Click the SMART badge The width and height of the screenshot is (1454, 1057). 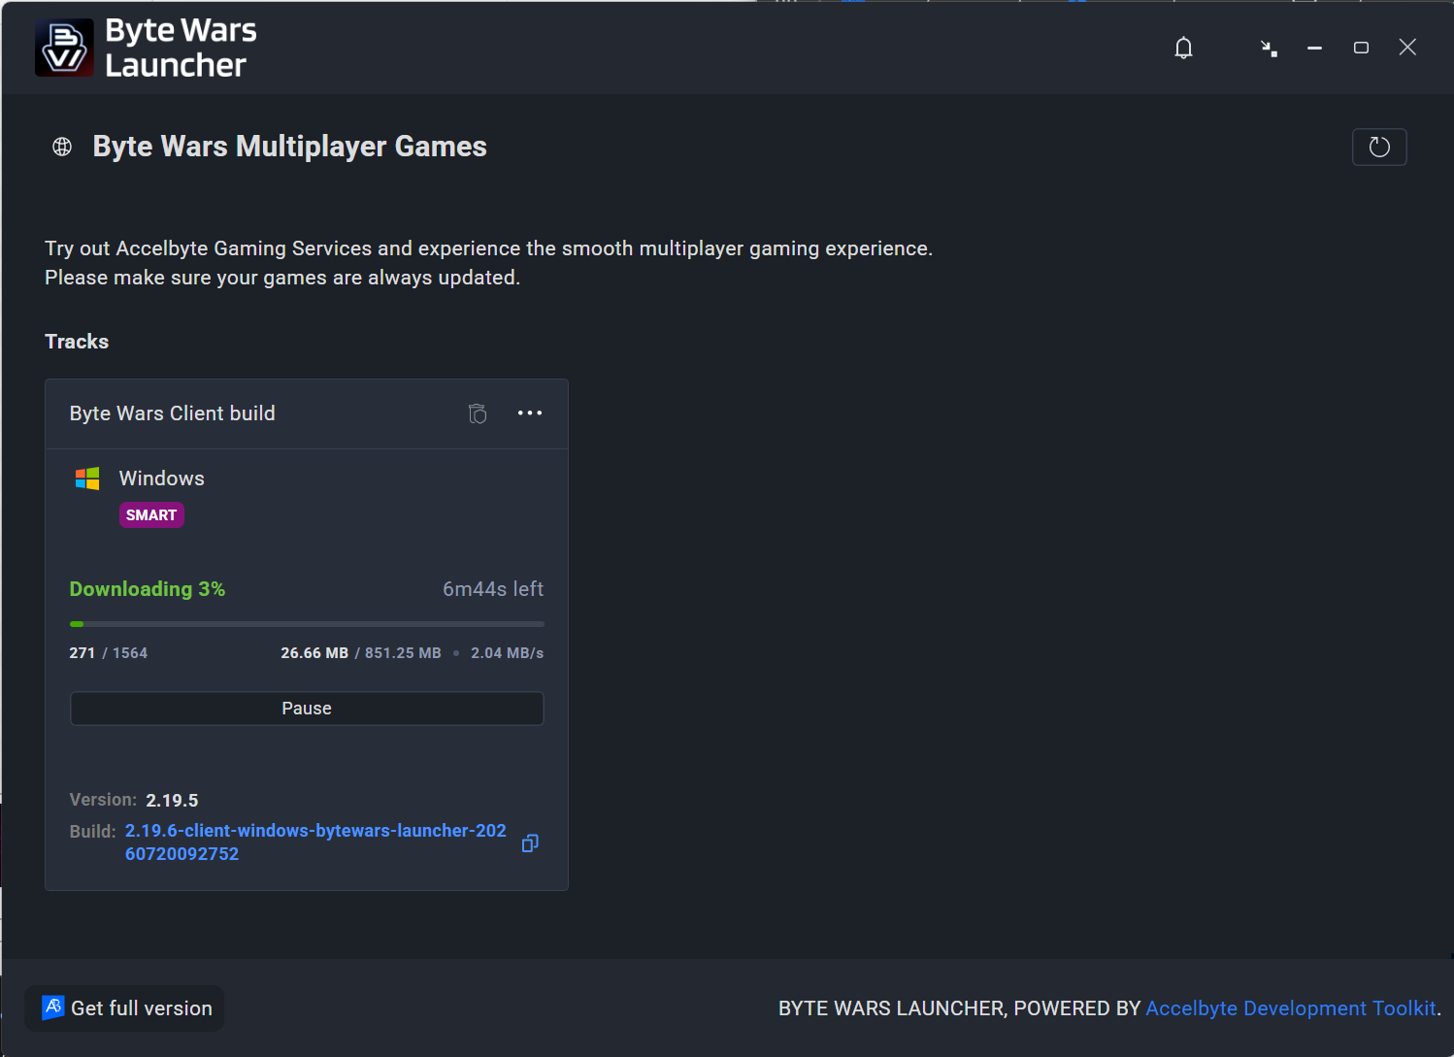coord(151,515)
